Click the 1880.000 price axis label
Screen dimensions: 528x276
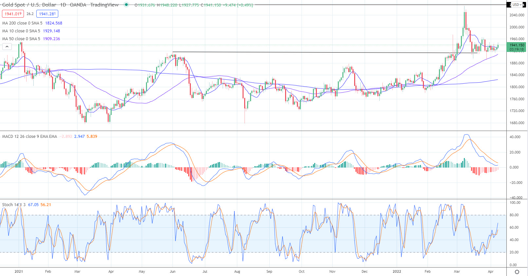[x=517, y=63]
